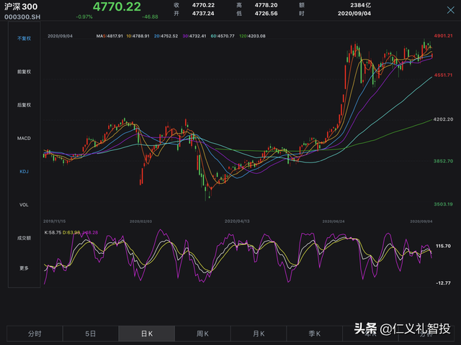Show the MACD indicator
This screenshot has width=461, height=345.
24,138
